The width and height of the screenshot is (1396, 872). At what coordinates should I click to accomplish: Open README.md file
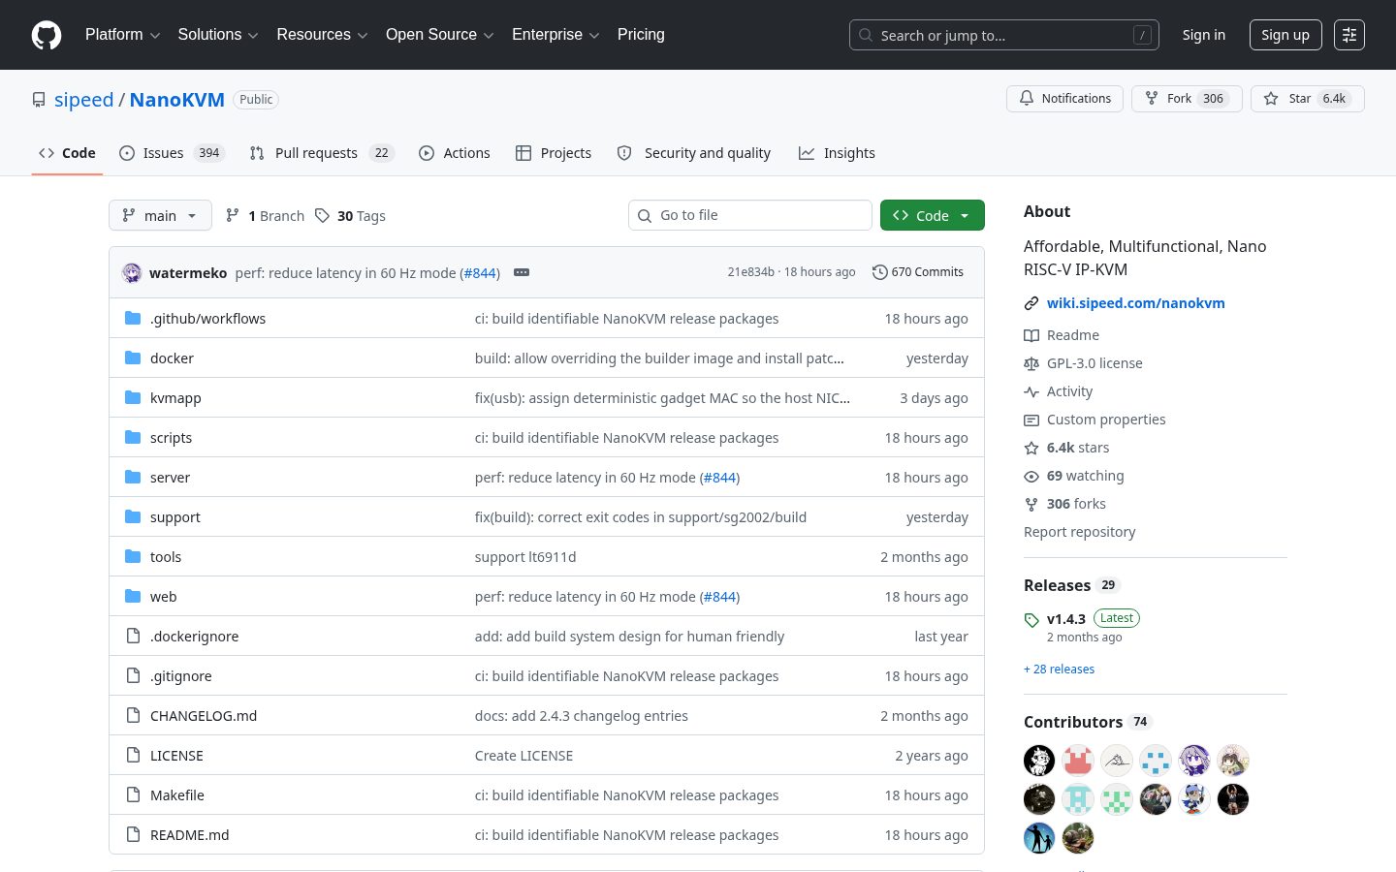tap(190, 834)
